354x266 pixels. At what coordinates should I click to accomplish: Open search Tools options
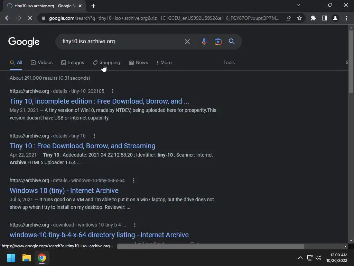point(229,63)
